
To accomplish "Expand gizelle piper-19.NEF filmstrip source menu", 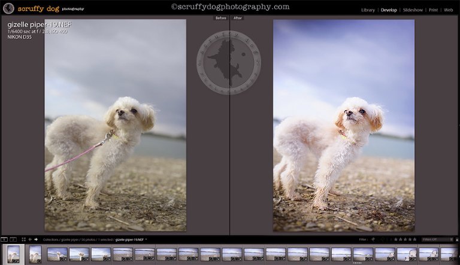I will coord(146,239).
